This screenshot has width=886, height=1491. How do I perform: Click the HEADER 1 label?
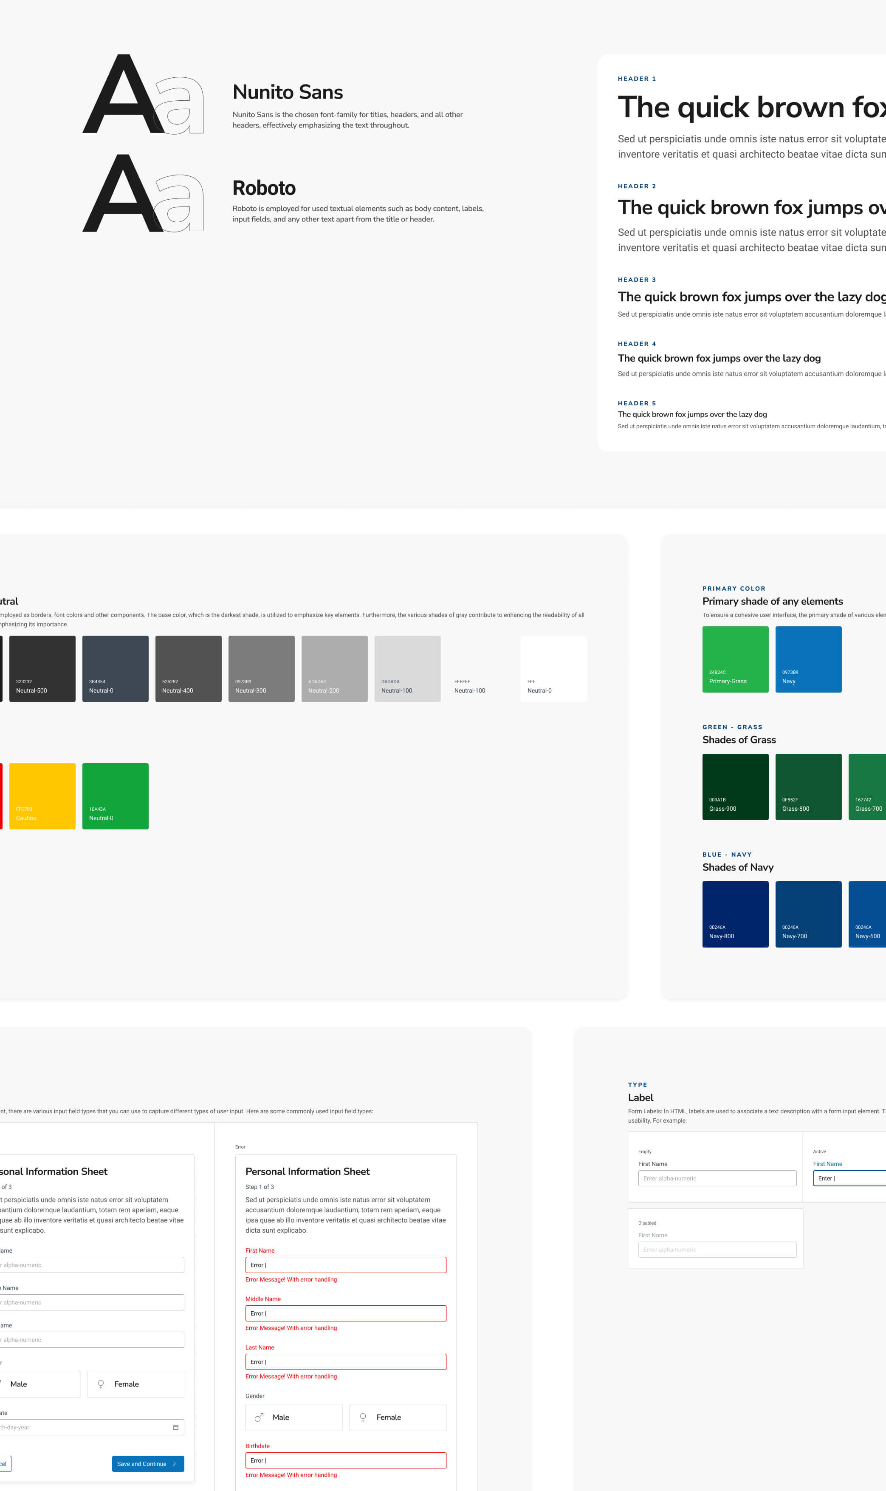[x=637, y=79]
